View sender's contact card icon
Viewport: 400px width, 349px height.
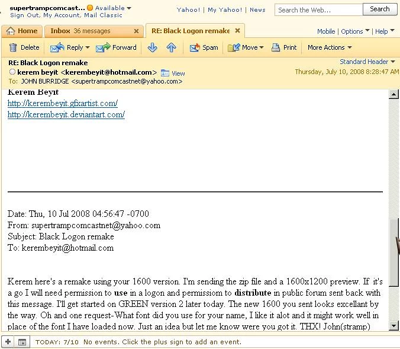coord(165,73)
